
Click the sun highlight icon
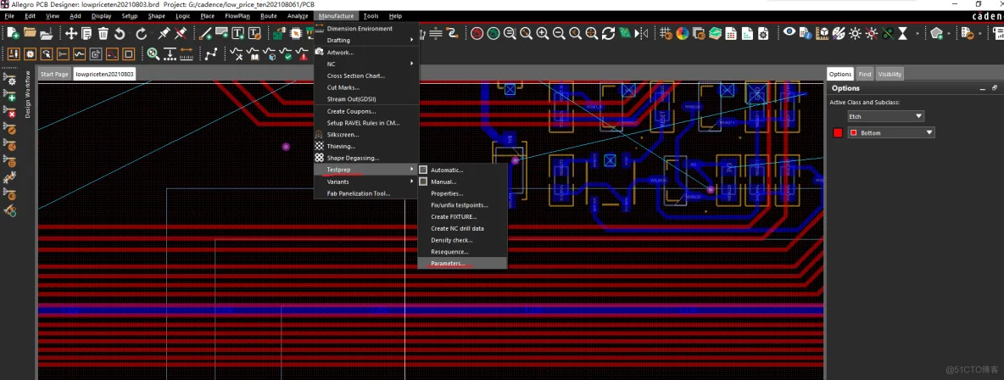coord(855,33)
